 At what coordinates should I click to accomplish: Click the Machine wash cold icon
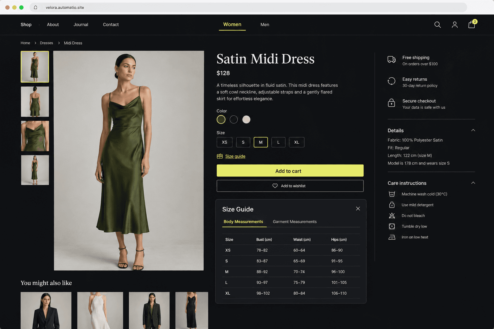tap(392, 194)
